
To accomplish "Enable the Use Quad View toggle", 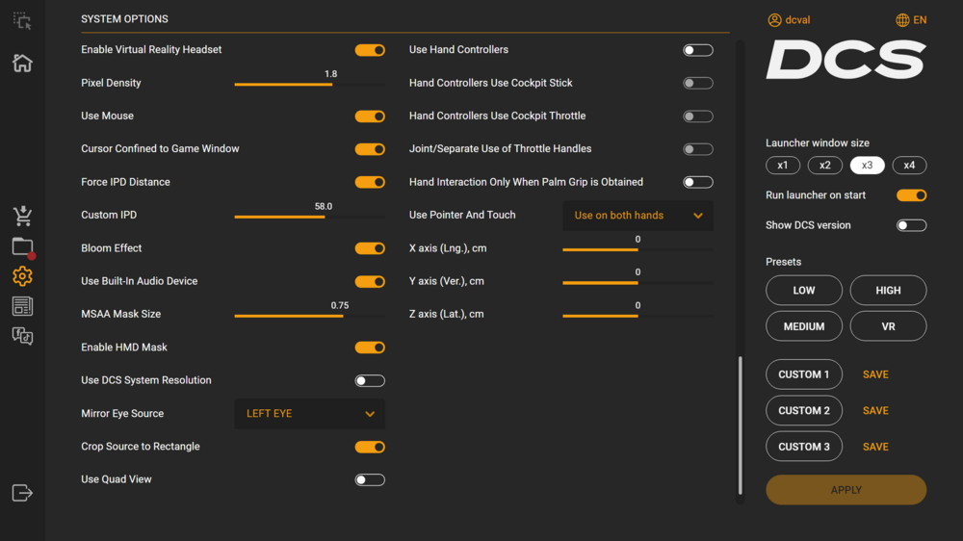I will point(370,479).
